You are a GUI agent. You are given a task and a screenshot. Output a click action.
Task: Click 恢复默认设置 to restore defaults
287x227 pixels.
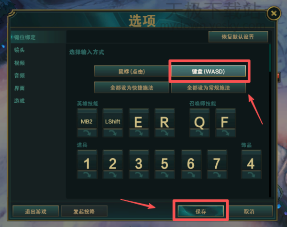click(238, 37)
